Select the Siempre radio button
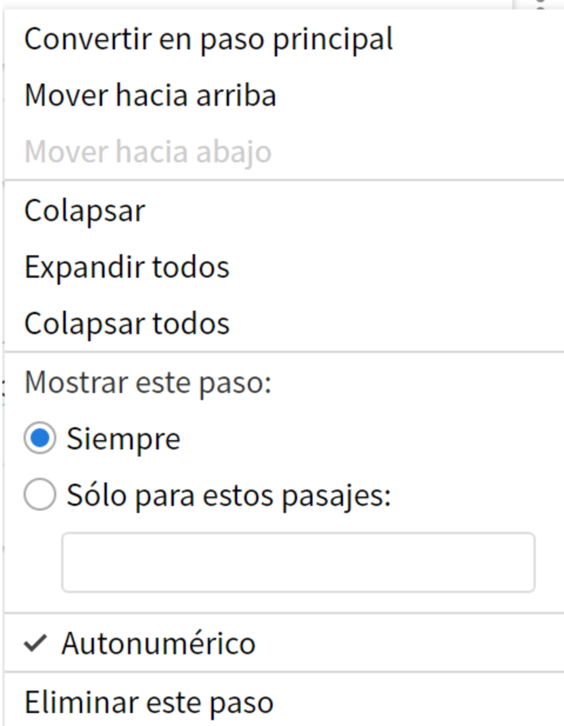Viewport: 564px width, 726px height. pos(40,438)
